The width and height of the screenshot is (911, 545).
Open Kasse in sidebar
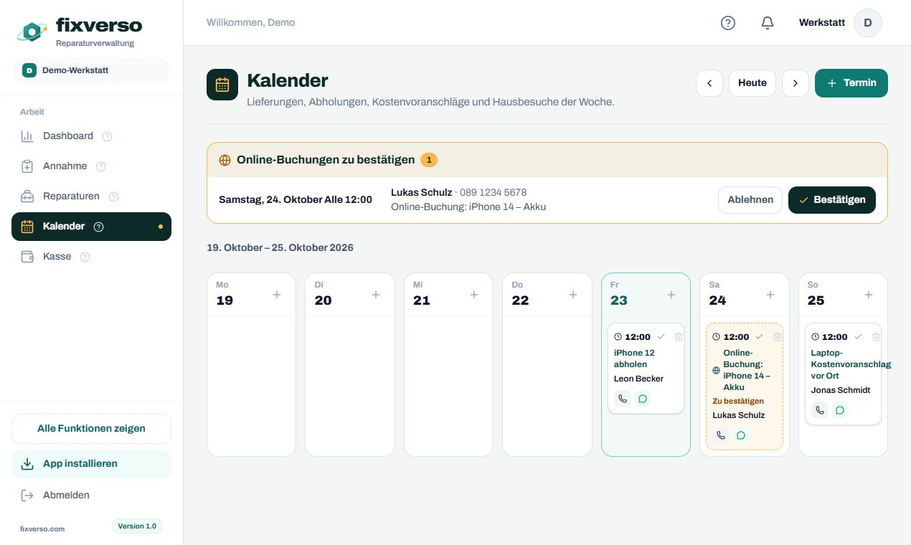tap(91, 257)
